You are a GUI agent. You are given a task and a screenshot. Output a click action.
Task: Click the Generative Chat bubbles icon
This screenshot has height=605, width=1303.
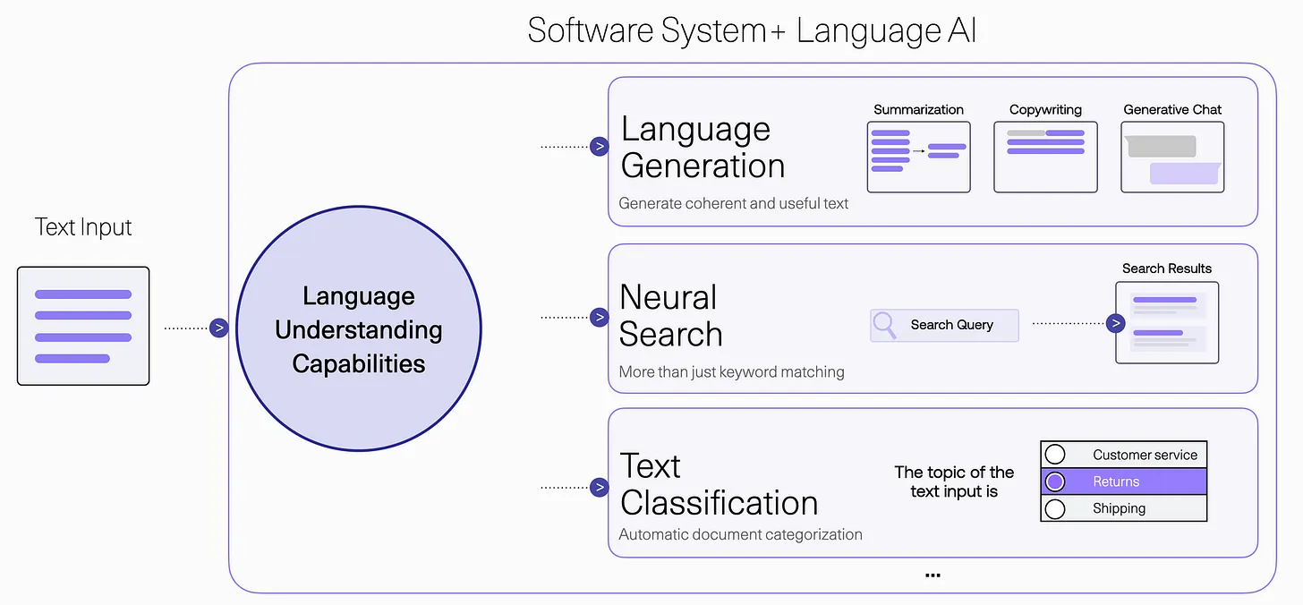[x=1172, y=157]
